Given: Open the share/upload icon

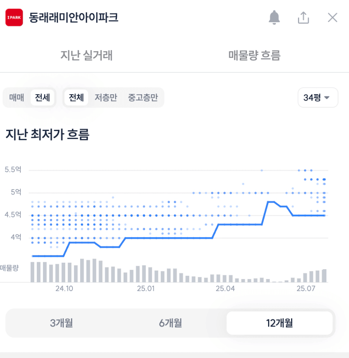Looking at the screenshot, I should click(303, 18).
